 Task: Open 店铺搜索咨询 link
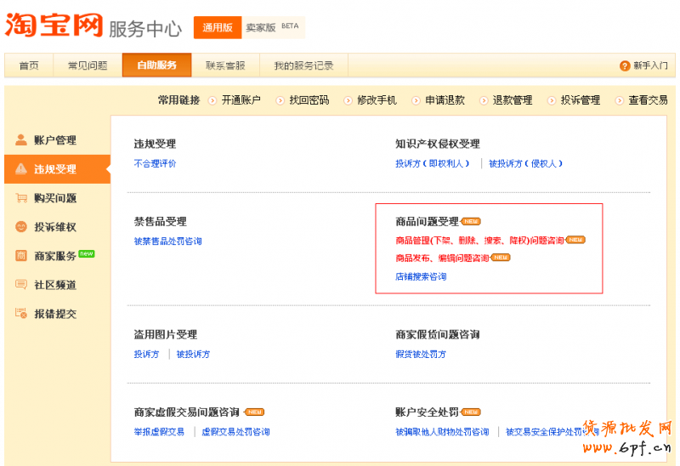click(421, 276)
